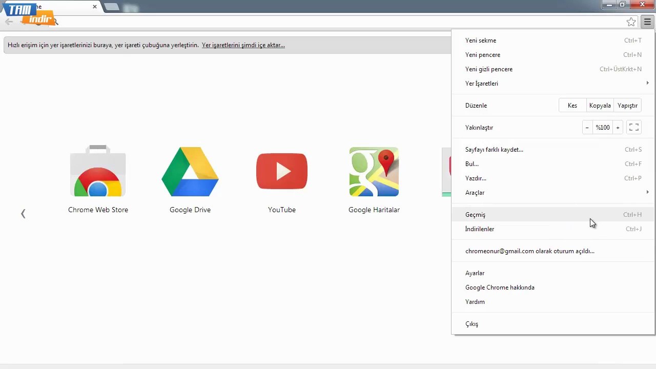Click Yer işaretlerini şimdi içe aktar link

243,45
